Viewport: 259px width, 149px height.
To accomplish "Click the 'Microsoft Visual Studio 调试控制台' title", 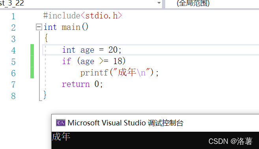I will pos(125,123).
